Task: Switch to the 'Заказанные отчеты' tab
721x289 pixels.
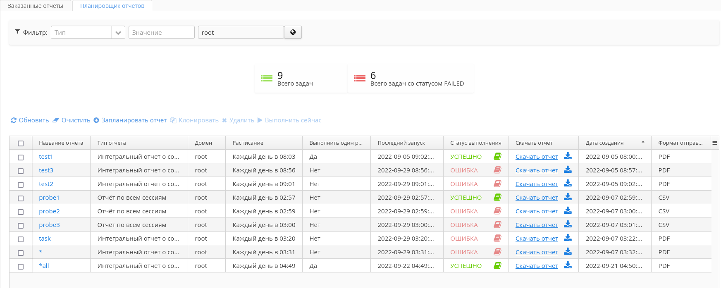Action: point(36,6)
